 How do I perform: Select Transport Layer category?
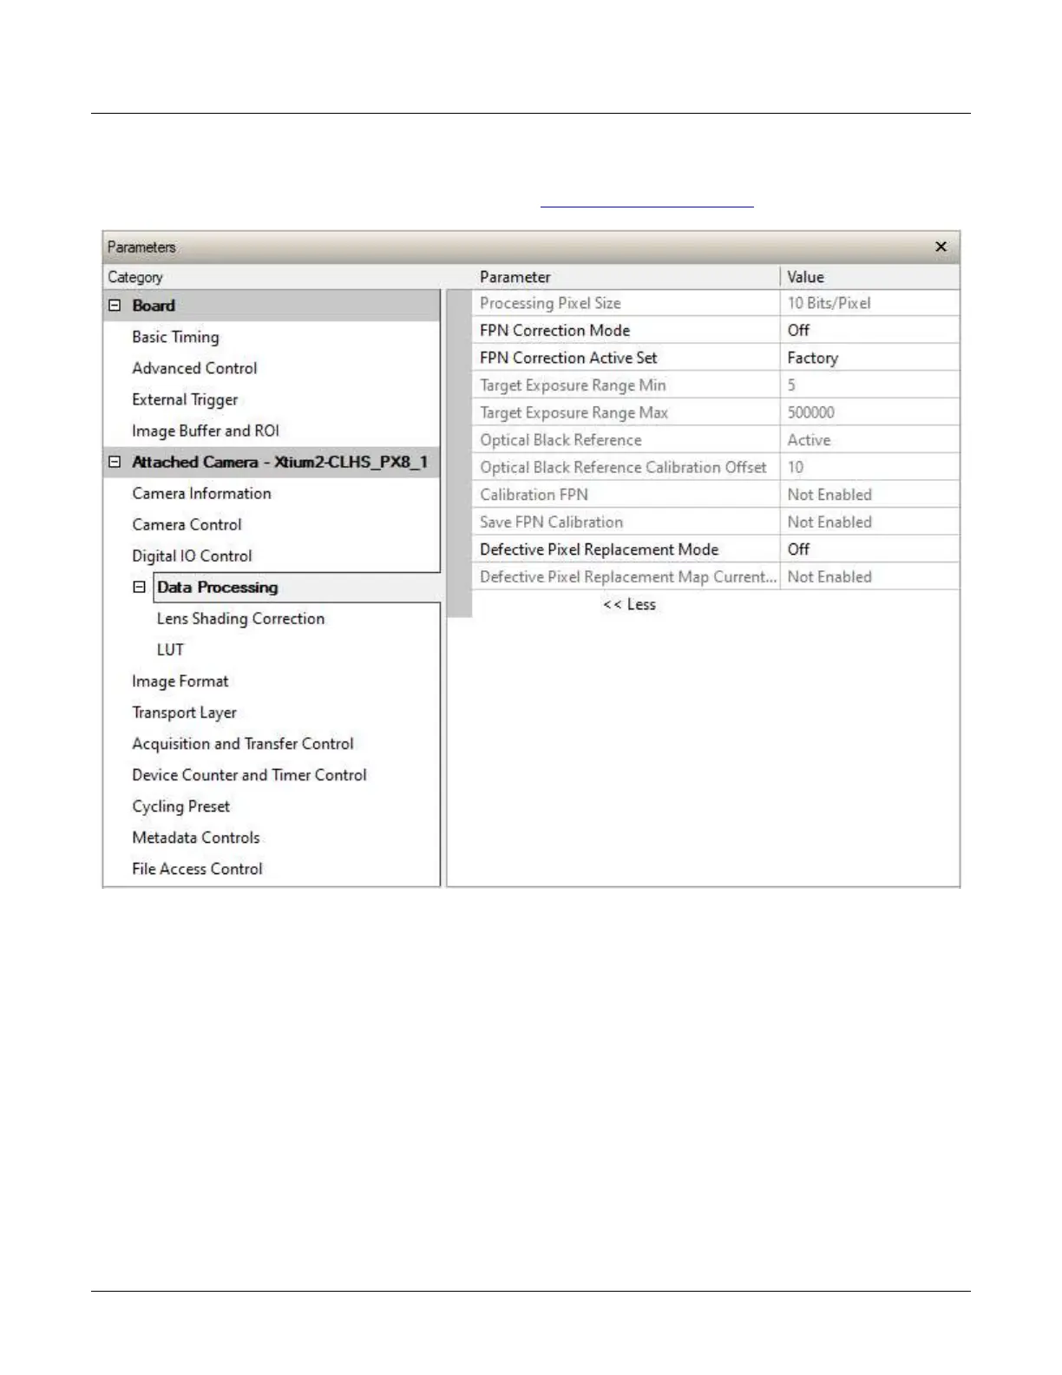(x=184, y=713)
